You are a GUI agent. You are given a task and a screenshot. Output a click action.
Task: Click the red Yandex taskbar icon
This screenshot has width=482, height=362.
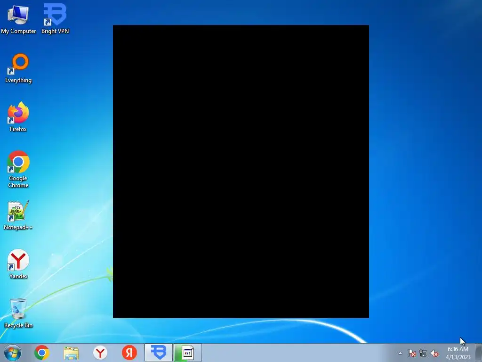tap(129, 353)
